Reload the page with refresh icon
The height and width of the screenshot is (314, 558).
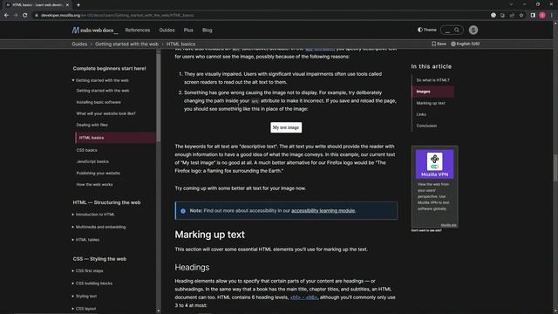tap(25, 16)
